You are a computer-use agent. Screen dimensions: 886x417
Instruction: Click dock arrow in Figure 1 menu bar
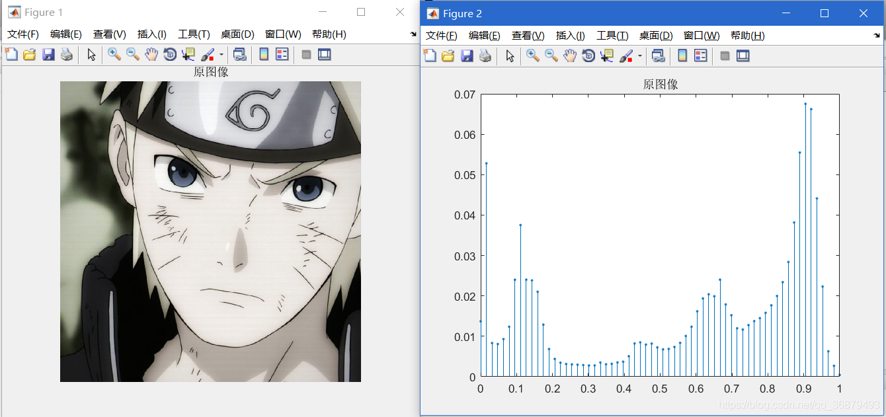pyautogui.click(x=413, y=34)
